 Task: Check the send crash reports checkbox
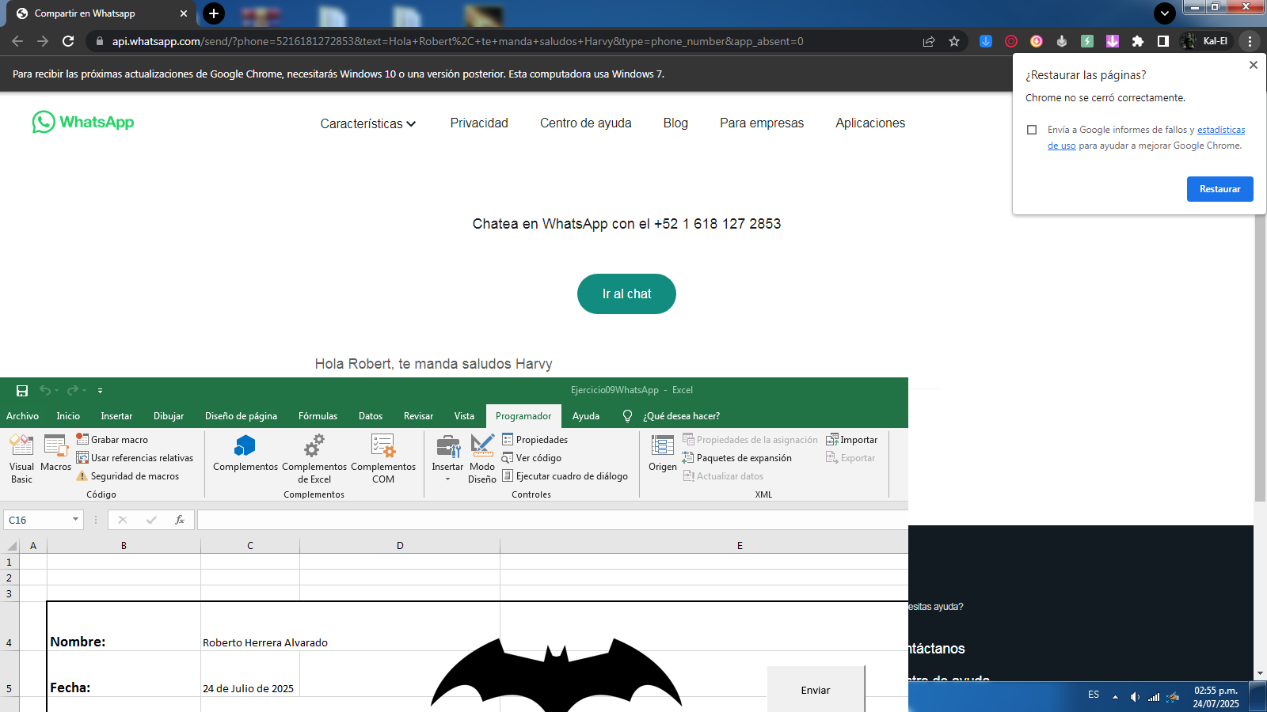pos(1032,130)
